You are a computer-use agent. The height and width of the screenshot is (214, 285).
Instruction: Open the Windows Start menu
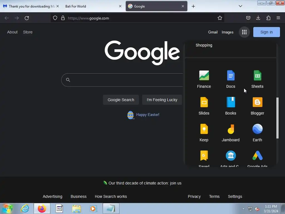(x=7, y=208)
